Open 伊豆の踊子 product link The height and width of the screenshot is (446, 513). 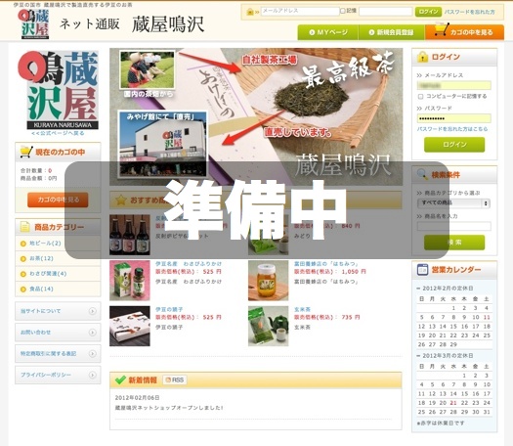(169, 309)
